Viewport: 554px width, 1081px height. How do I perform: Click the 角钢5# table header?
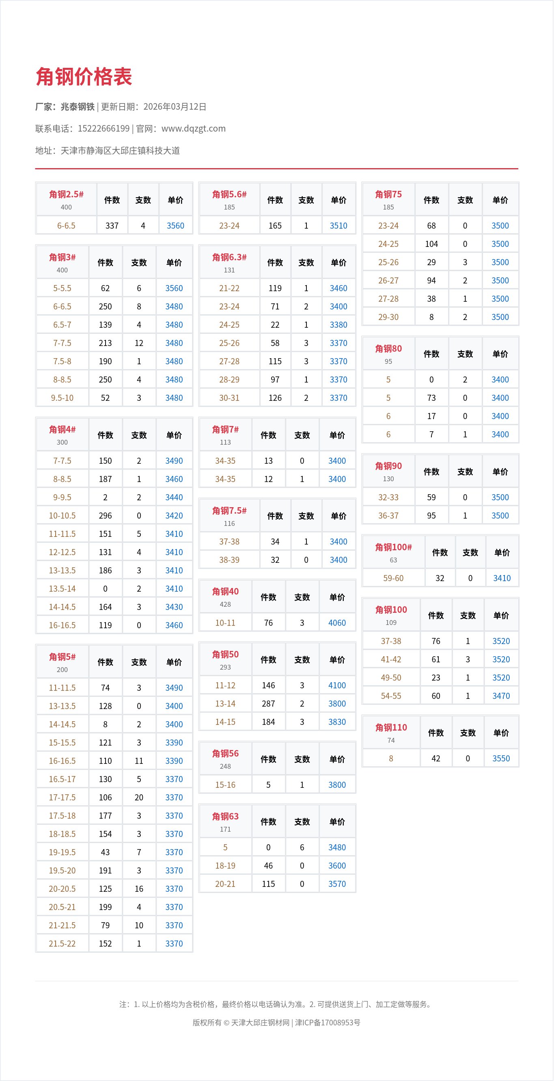62,662
